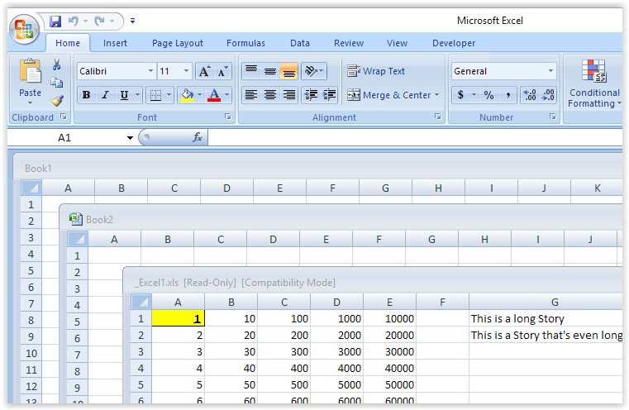Viewport: 629px width, 410px height.
Task: Set Middle Align vertical alignment
Action: tap(270, 71)
